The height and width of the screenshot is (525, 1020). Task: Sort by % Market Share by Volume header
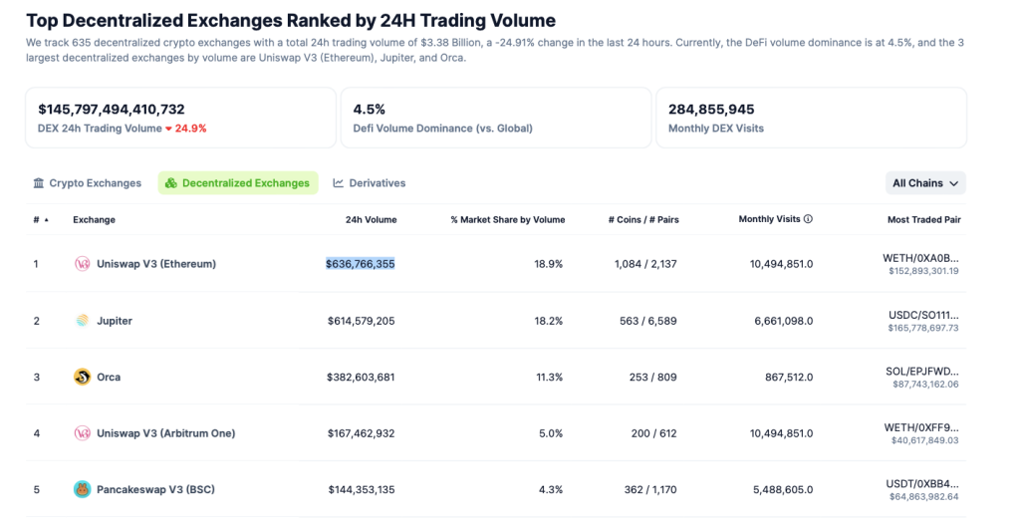tap(507, 220)
